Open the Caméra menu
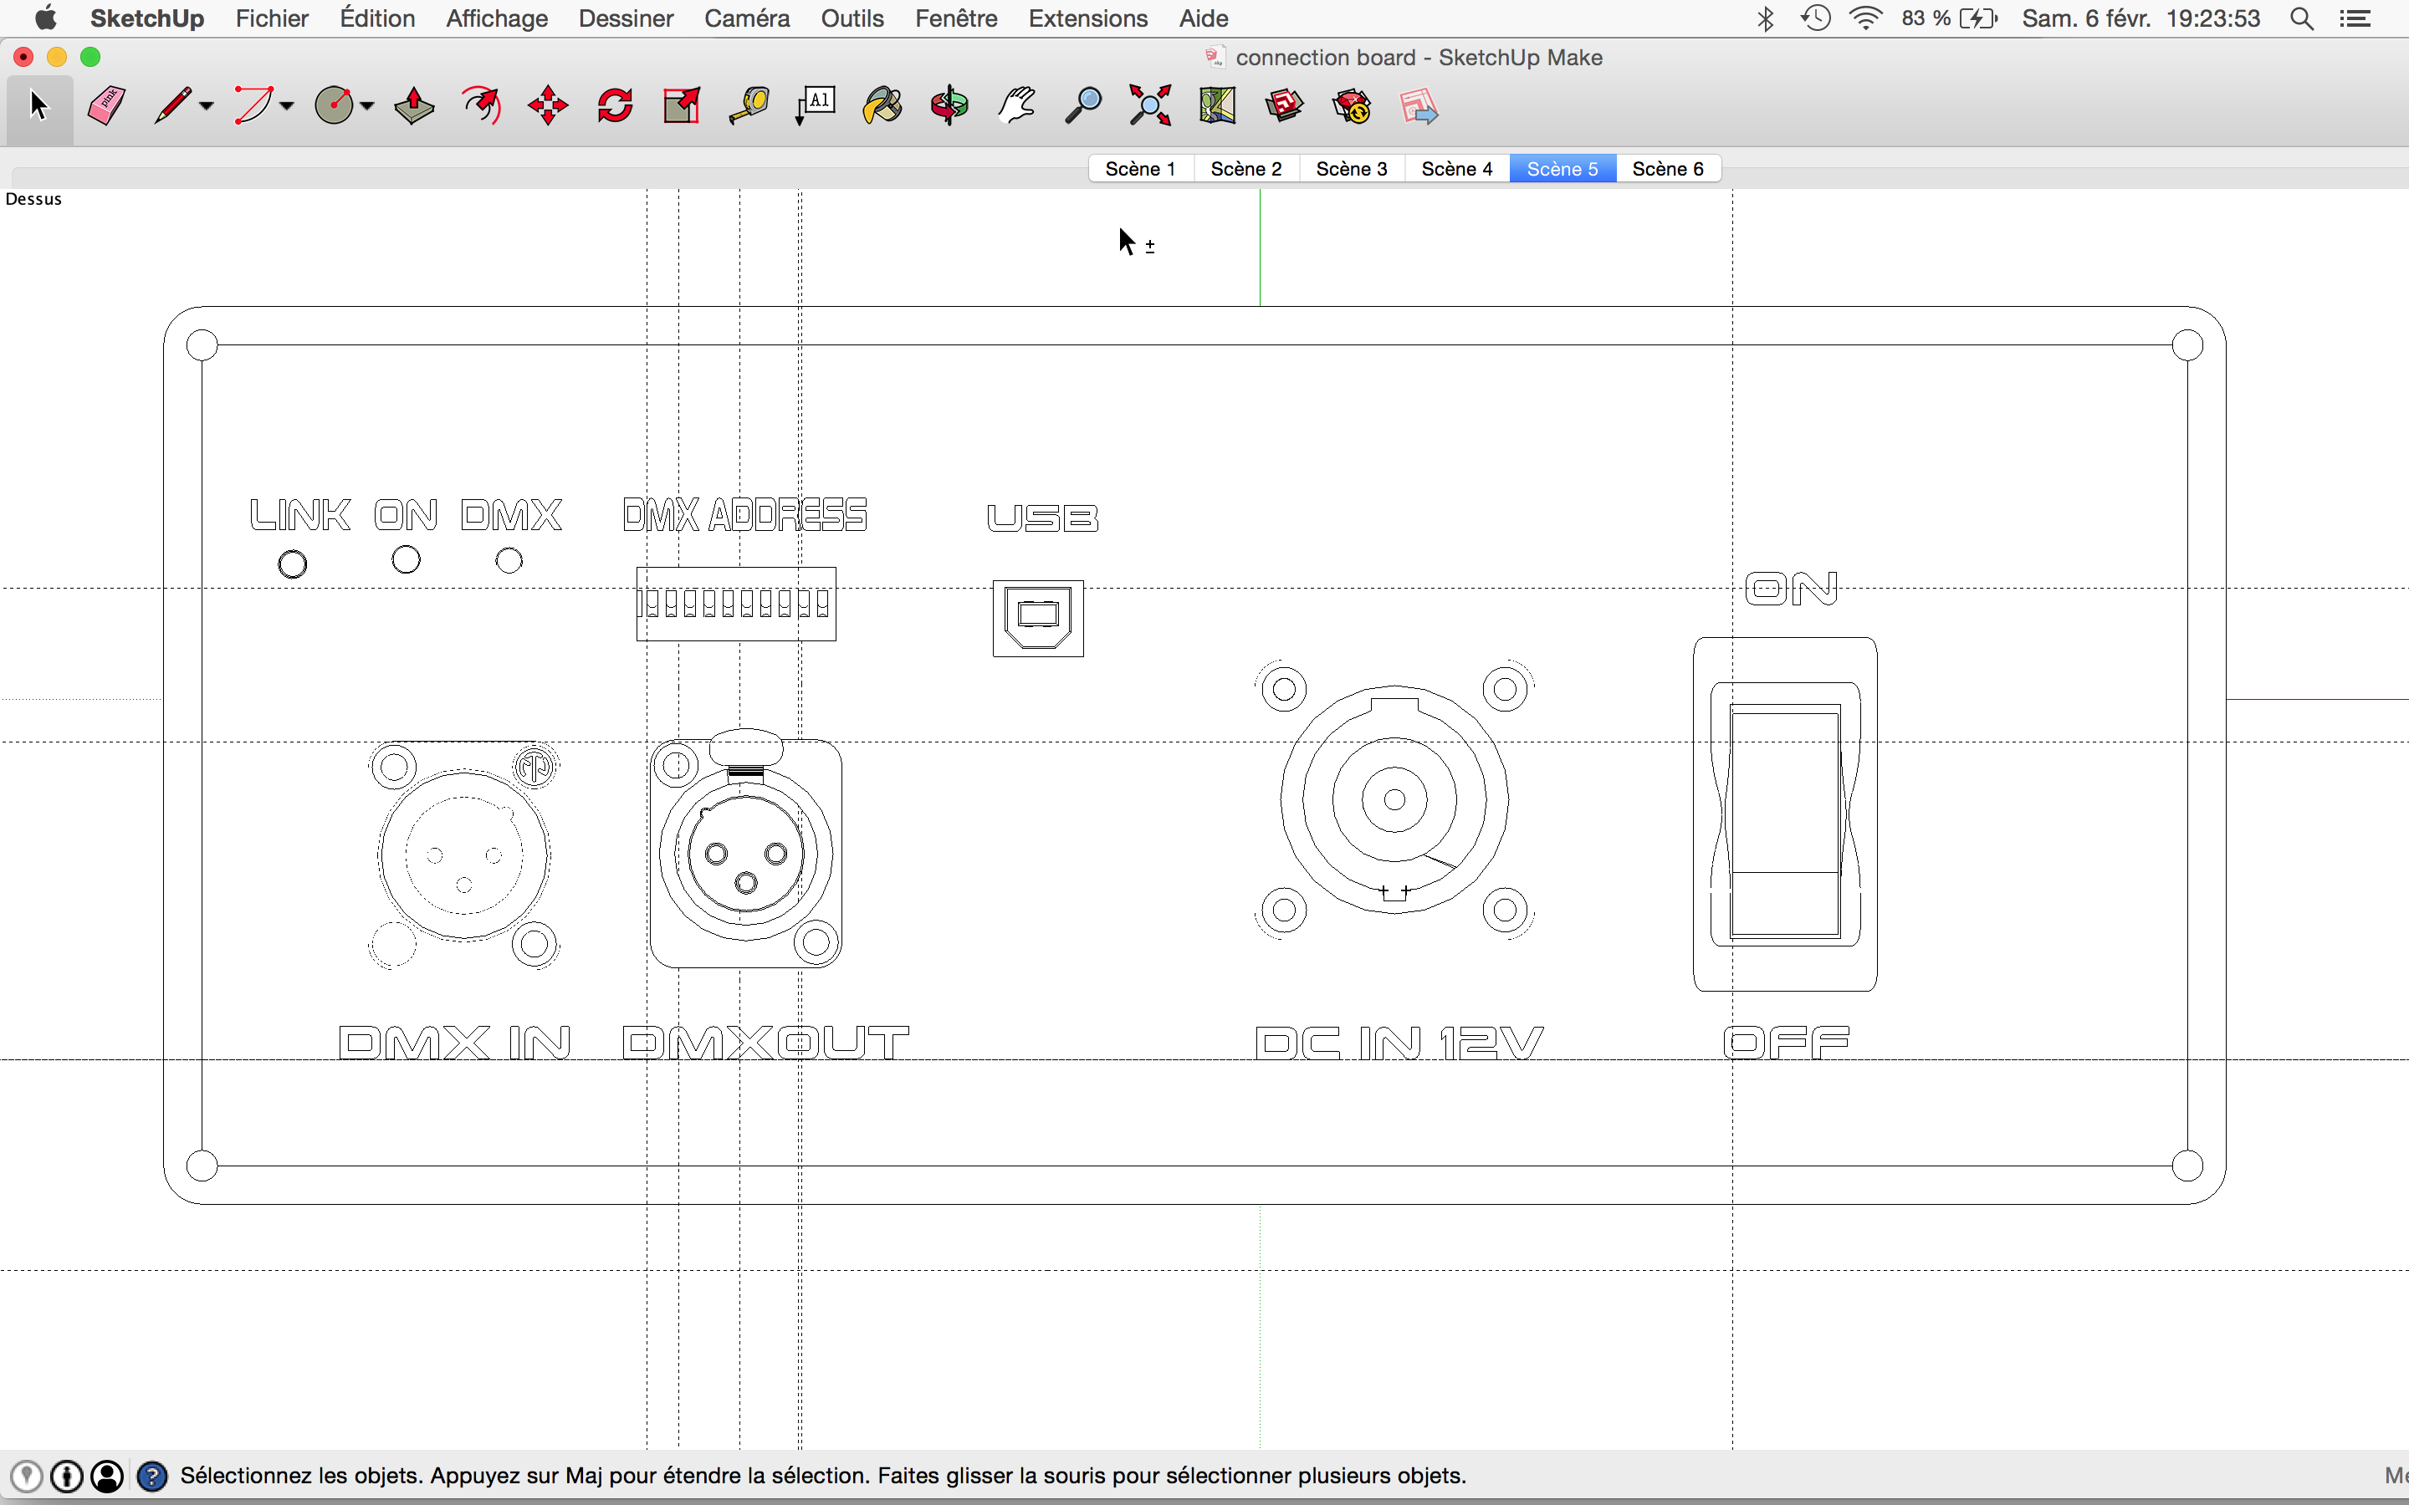2409x1505 pixels. tap(748, 18)
